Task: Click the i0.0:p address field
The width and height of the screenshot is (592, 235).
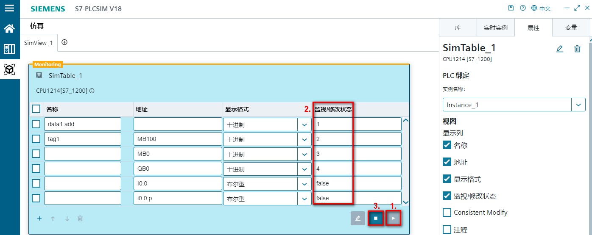Action: pos(178,199)
